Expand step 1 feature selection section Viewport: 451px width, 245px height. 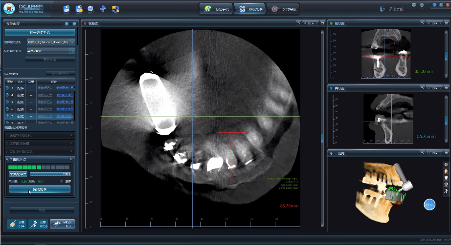coord(71,135)
